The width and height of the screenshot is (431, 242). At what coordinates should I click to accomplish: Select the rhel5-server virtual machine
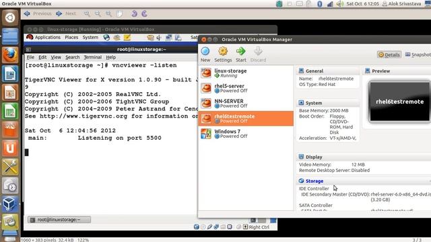coord(246,88)
